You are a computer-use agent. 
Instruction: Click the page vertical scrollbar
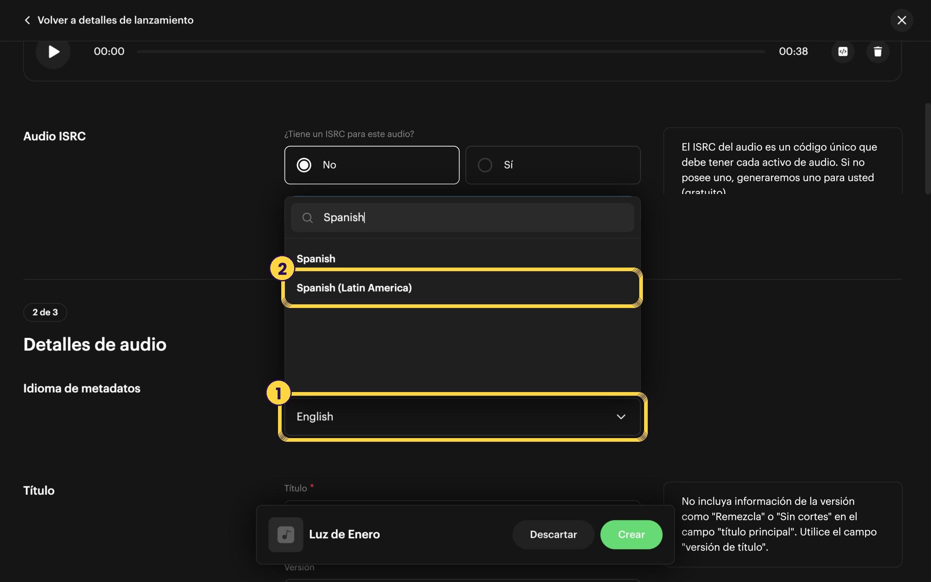tap(927, 149)
